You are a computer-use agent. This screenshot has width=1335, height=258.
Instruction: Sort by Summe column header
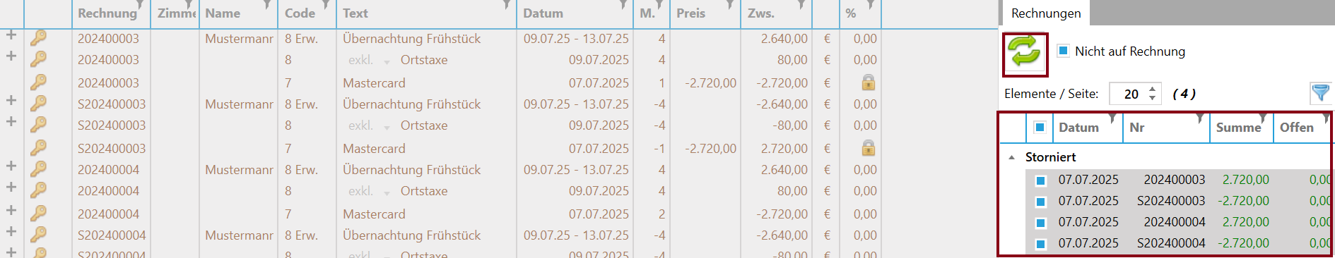(1238, 128)
